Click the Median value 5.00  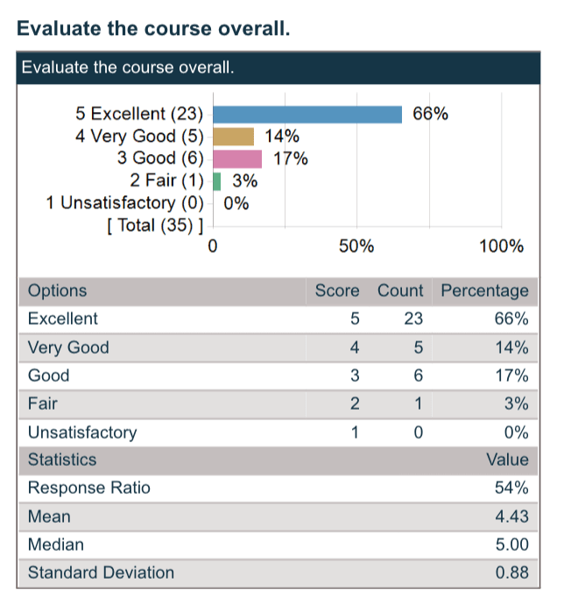click(x=511, y=544)
